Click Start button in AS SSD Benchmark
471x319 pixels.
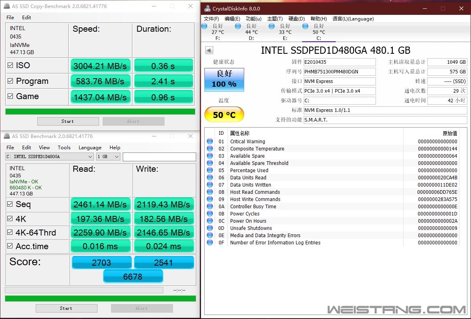point(66,308)
